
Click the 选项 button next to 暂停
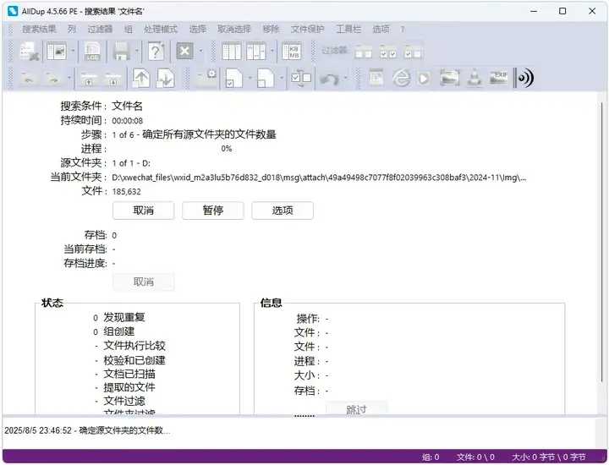(283, 211)
